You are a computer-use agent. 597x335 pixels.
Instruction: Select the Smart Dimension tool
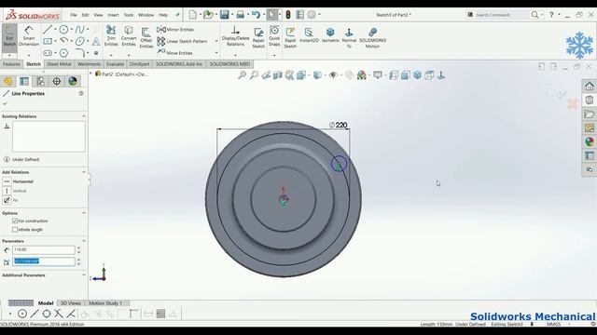[29, 36]
